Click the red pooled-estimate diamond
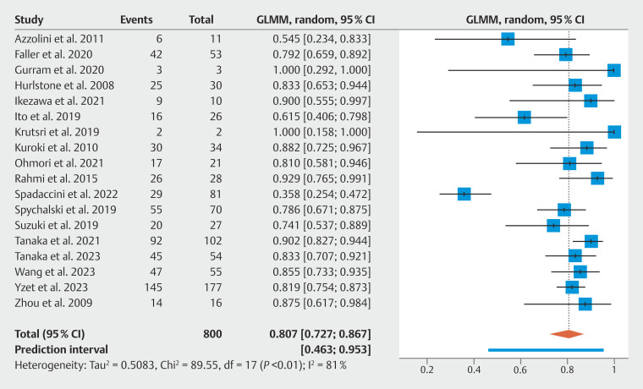643x389 pixels. pos(566,333)
